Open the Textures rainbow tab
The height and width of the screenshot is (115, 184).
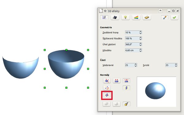[136, 17]
